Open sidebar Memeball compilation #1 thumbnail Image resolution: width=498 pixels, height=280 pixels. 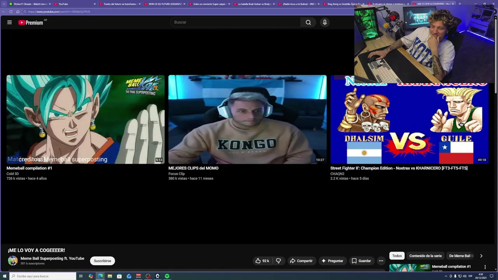pyautogui.click(x=410, y=268)
